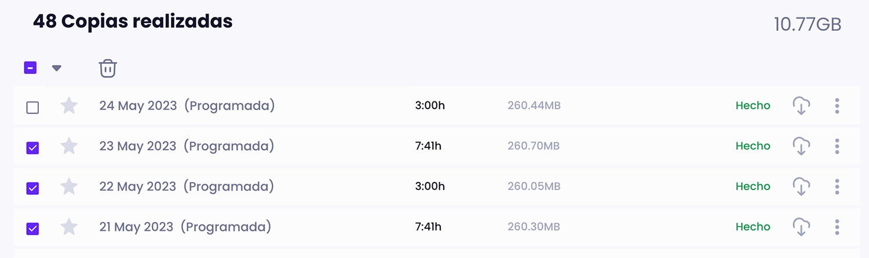
Task: Download the 22 May 2023 backup
Action: [x=801, y=187]
